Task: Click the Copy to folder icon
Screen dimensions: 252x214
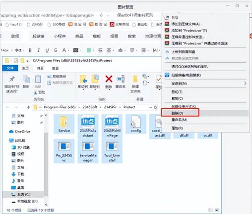Action: (x=95, y=79)
